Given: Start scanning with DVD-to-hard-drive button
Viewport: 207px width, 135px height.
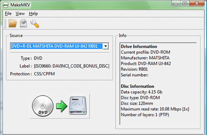Looking at the screenshot, I should click(x=60, y=106).
